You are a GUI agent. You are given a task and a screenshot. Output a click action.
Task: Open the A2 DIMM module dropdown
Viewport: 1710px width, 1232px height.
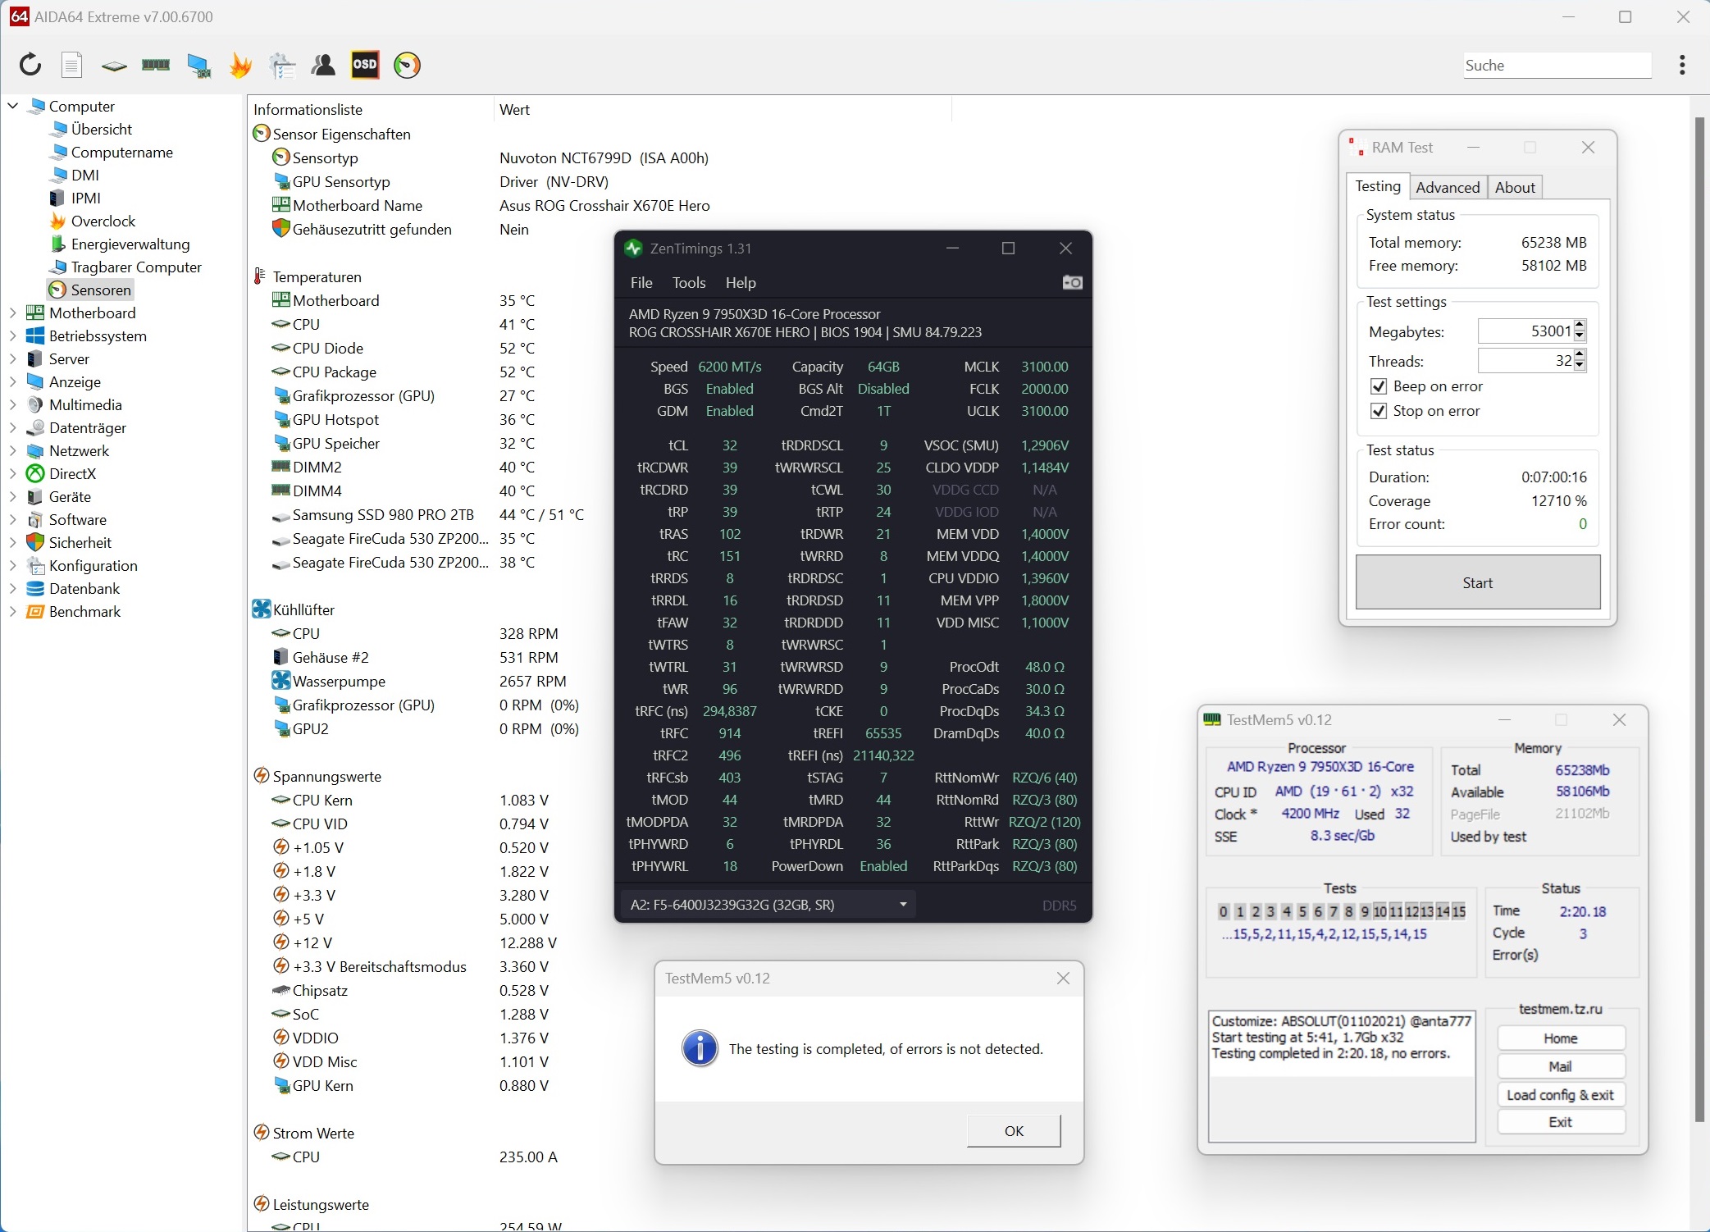903,905
